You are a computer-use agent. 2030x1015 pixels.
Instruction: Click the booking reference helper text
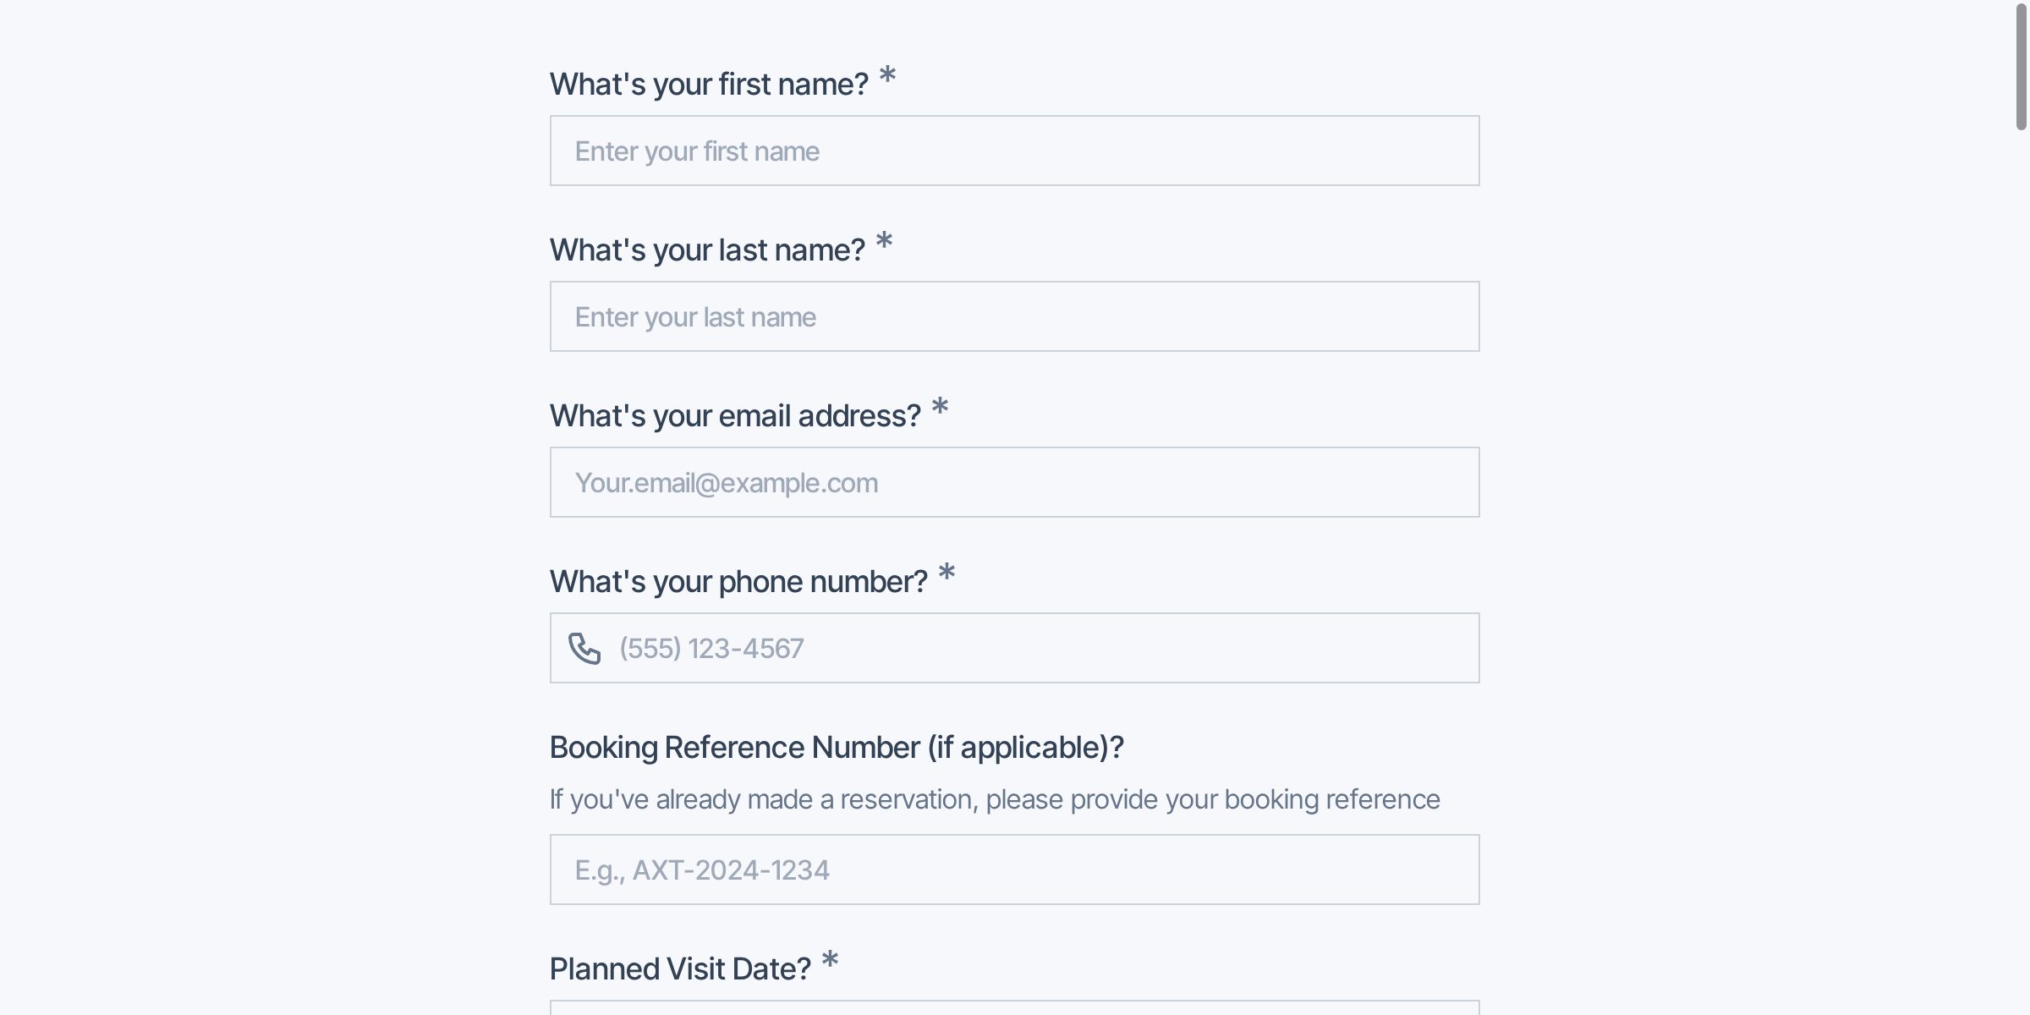(x=995, y=799)
